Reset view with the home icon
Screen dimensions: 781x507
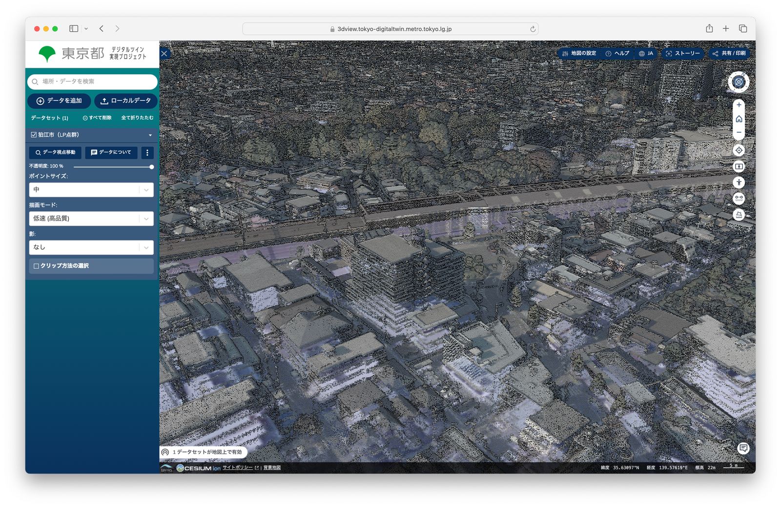pyautogui.click(x=739, y=119)
